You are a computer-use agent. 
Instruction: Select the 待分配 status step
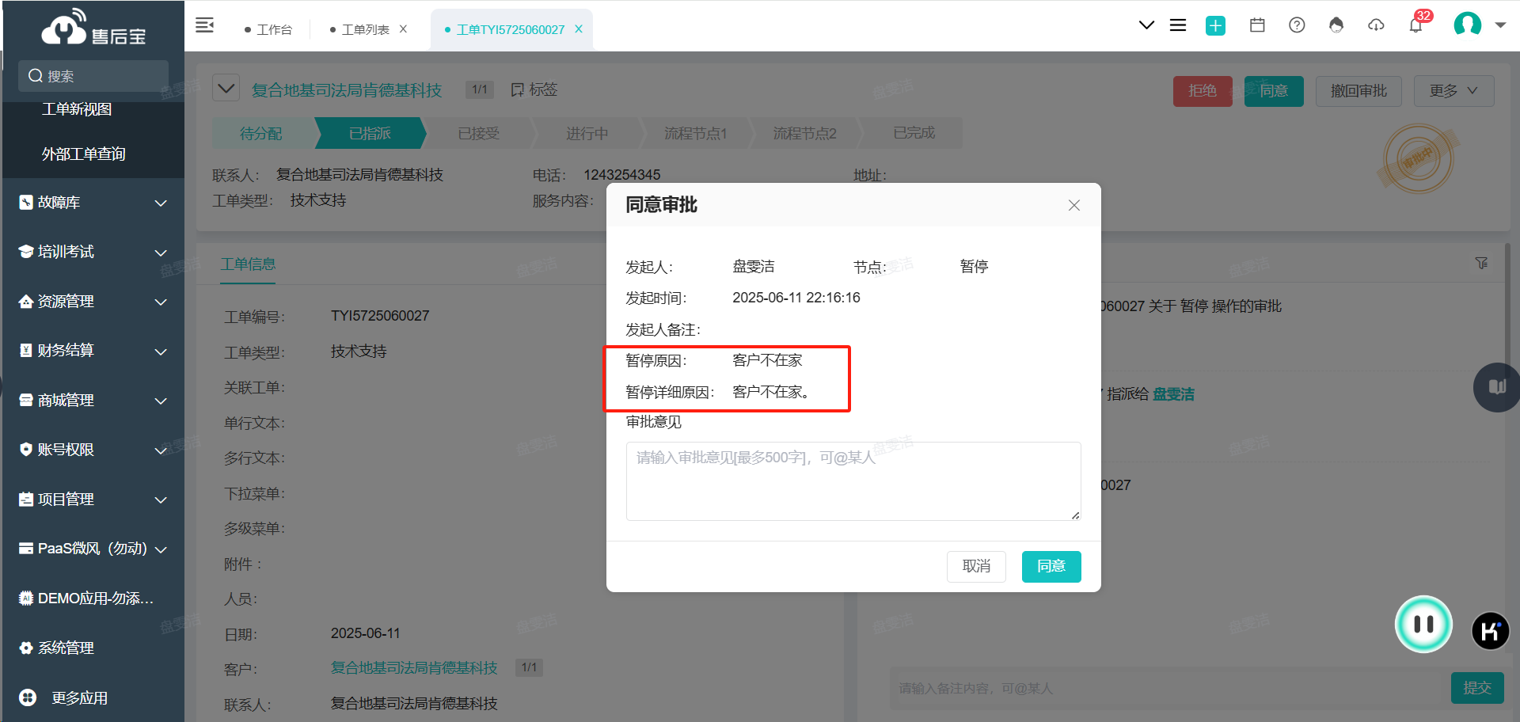pos(261,133)
